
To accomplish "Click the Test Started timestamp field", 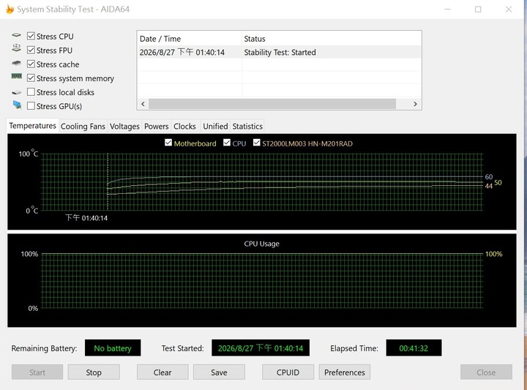I will pyautogui.click(x=261, y=348).
